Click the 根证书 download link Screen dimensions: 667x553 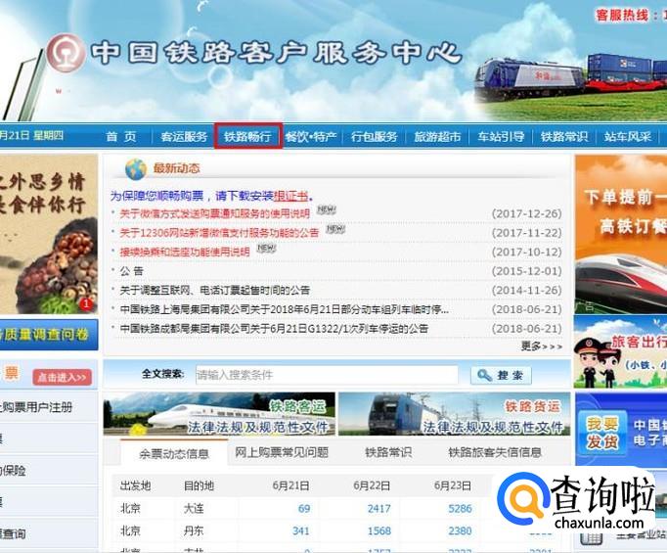(x=290, y=196)
